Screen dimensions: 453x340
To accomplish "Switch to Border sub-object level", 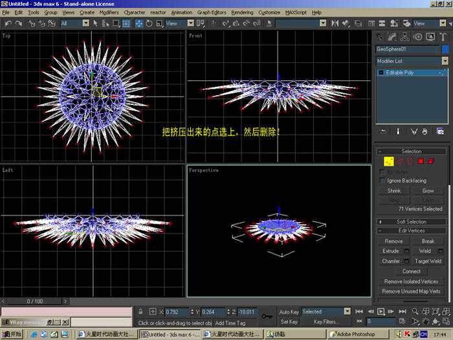I will (x=410, y=161).
